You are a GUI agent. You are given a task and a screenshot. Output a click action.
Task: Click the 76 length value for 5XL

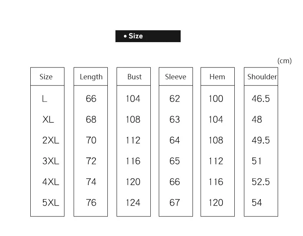91,203
